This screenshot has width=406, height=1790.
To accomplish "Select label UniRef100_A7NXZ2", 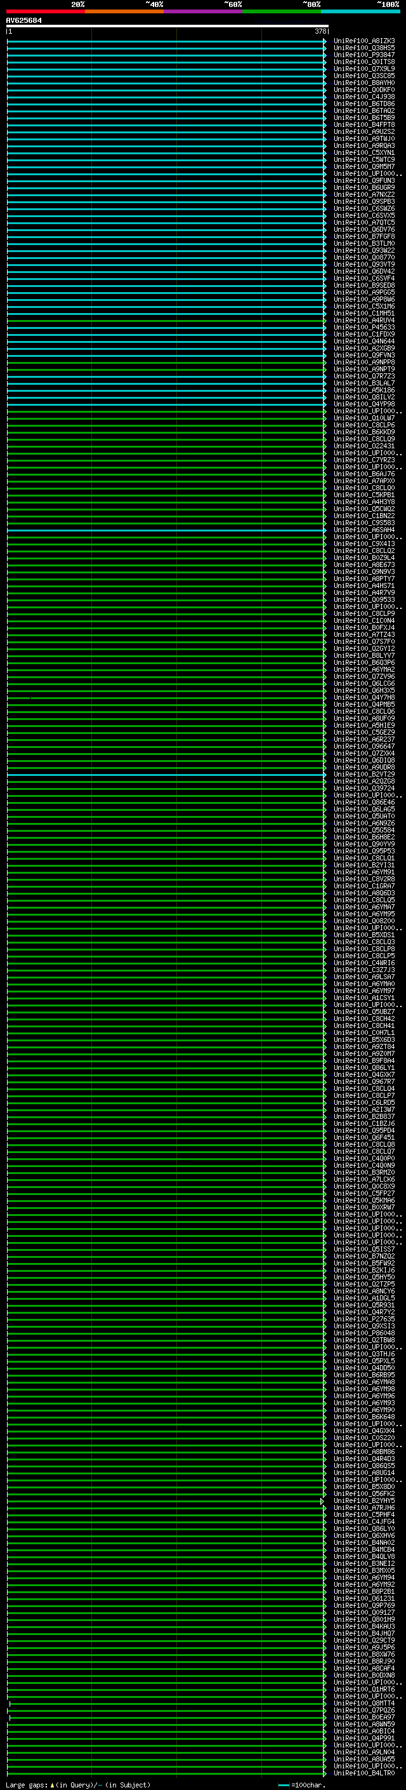I will [x=363, y=194].
